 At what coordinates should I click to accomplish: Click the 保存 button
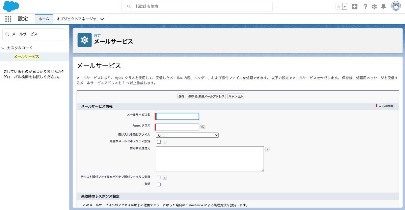point(182,96)
